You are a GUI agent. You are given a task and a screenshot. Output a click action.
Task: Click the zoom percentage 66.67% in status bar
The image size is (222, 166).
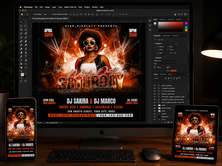tap(39, 123)
